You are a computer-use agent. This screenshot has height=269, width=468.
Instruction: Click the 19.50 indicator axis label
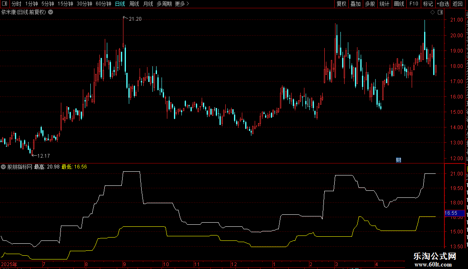point(457,188)
